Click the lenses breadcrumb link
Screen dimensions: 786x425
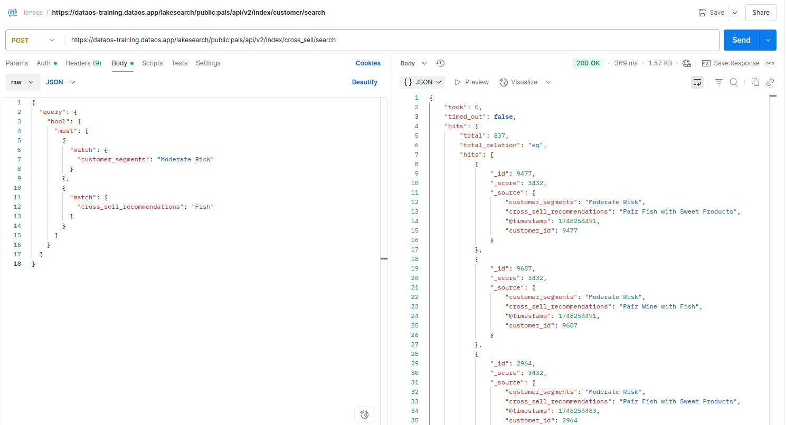[33, 12]
